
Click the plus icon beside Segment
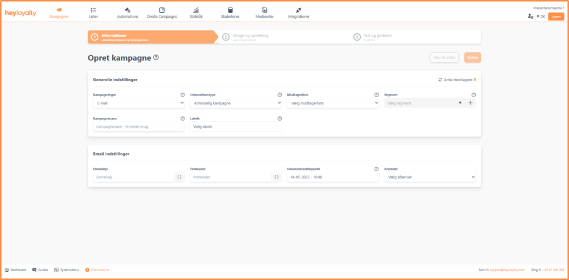471,103
